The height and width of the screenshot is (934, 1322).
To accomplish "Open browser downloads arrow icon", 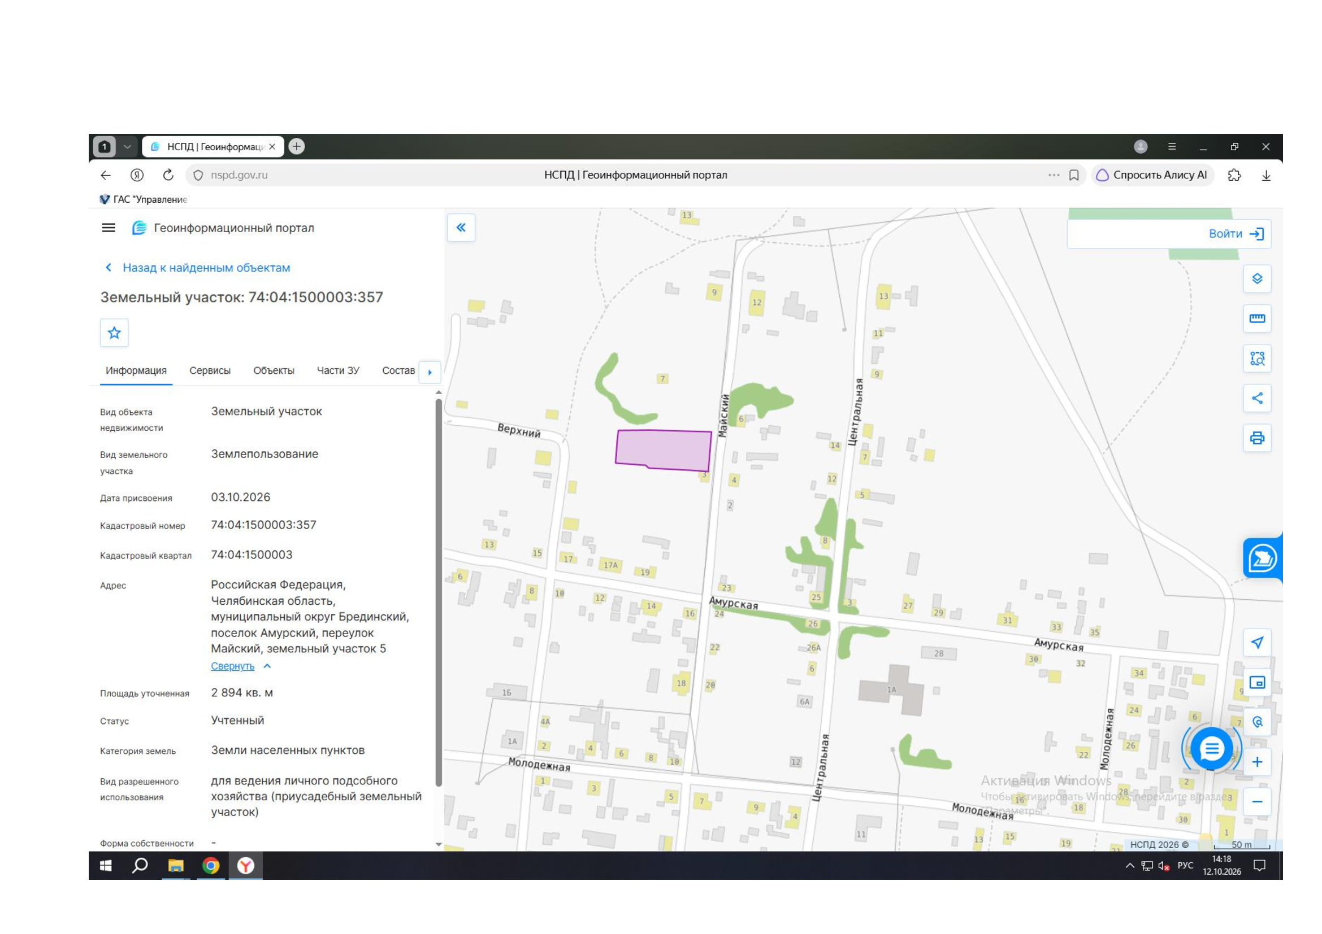I will pyautogui.click(x=1265, y=176).
